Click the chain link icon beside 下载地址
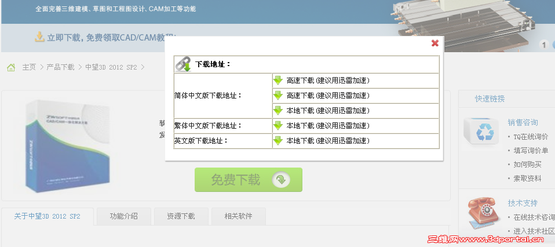The height and width of the screenshot is (247, 555). (183, 64)
